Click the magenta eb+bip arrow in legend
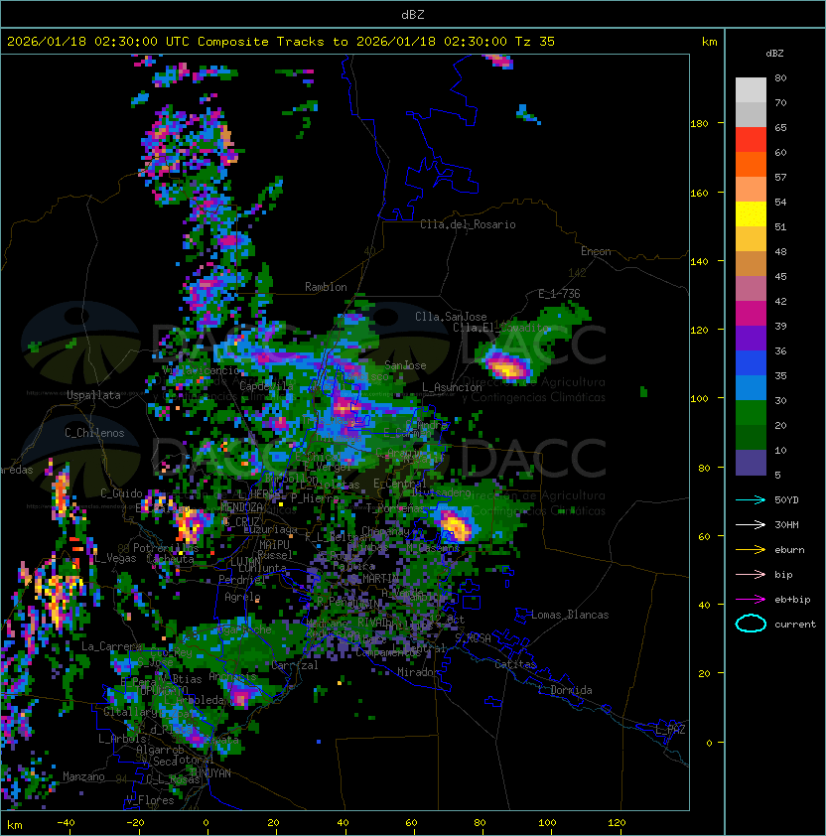This screenshot has width=826, height=836. [751, 600]
